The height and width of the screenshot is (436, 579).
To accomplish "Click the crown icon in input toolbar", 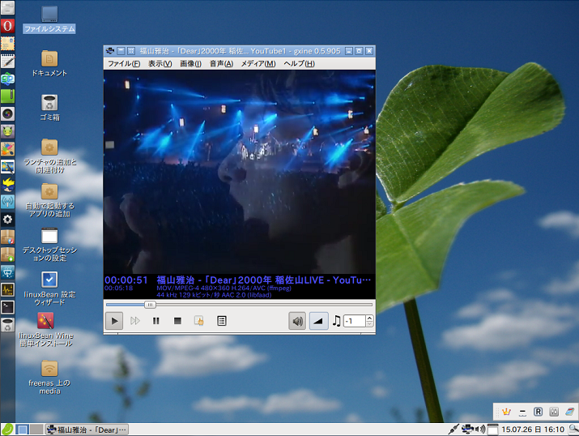I will pyautogui.click(x=506, y=412).
